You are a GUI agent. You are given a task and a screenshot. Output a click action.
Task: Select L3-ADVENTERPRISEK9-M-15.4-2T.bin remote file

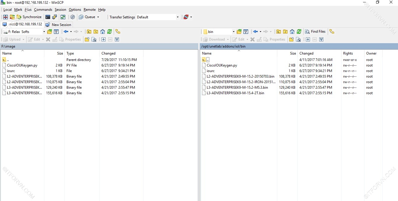[235, 93]
